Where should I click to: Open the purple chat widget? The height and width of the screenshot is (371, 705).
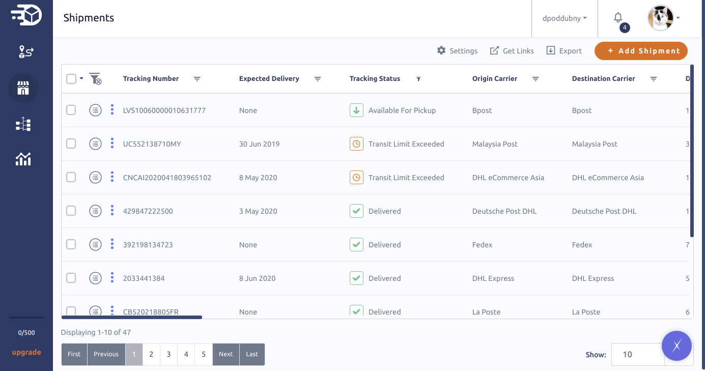click(676, 346)
